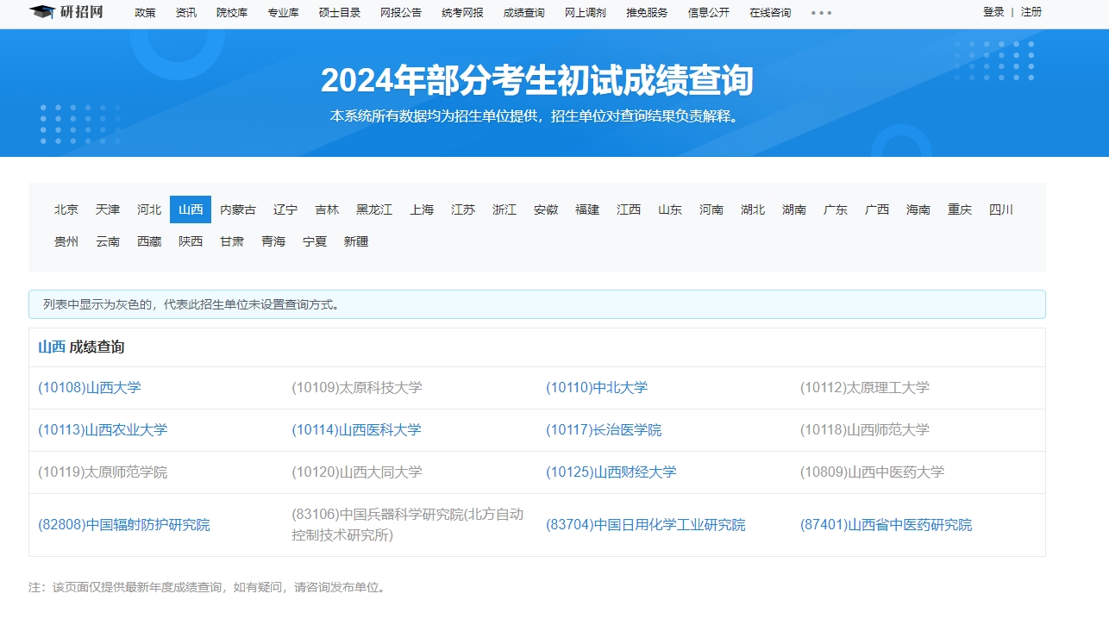Select the 宁夏 province tab
The width and height of the screenshot is (1109, 625).
pyautogui.click(x=315, y=241)
